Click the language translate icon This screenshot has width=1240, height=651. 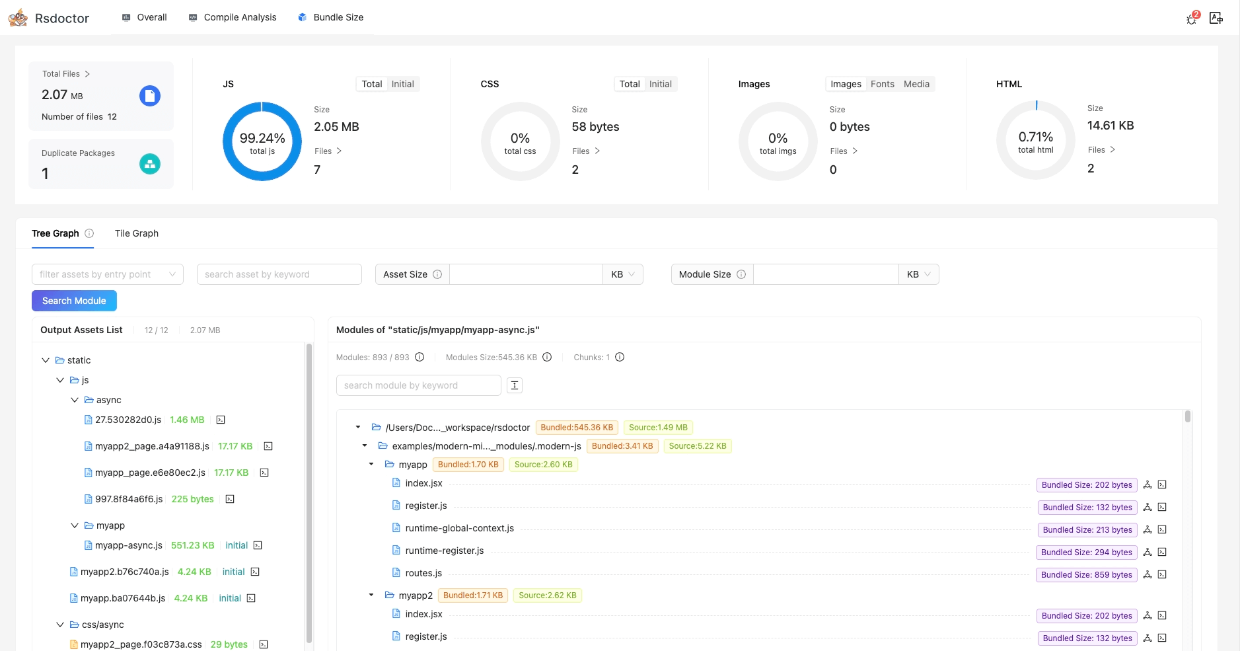pos(1216,18)
